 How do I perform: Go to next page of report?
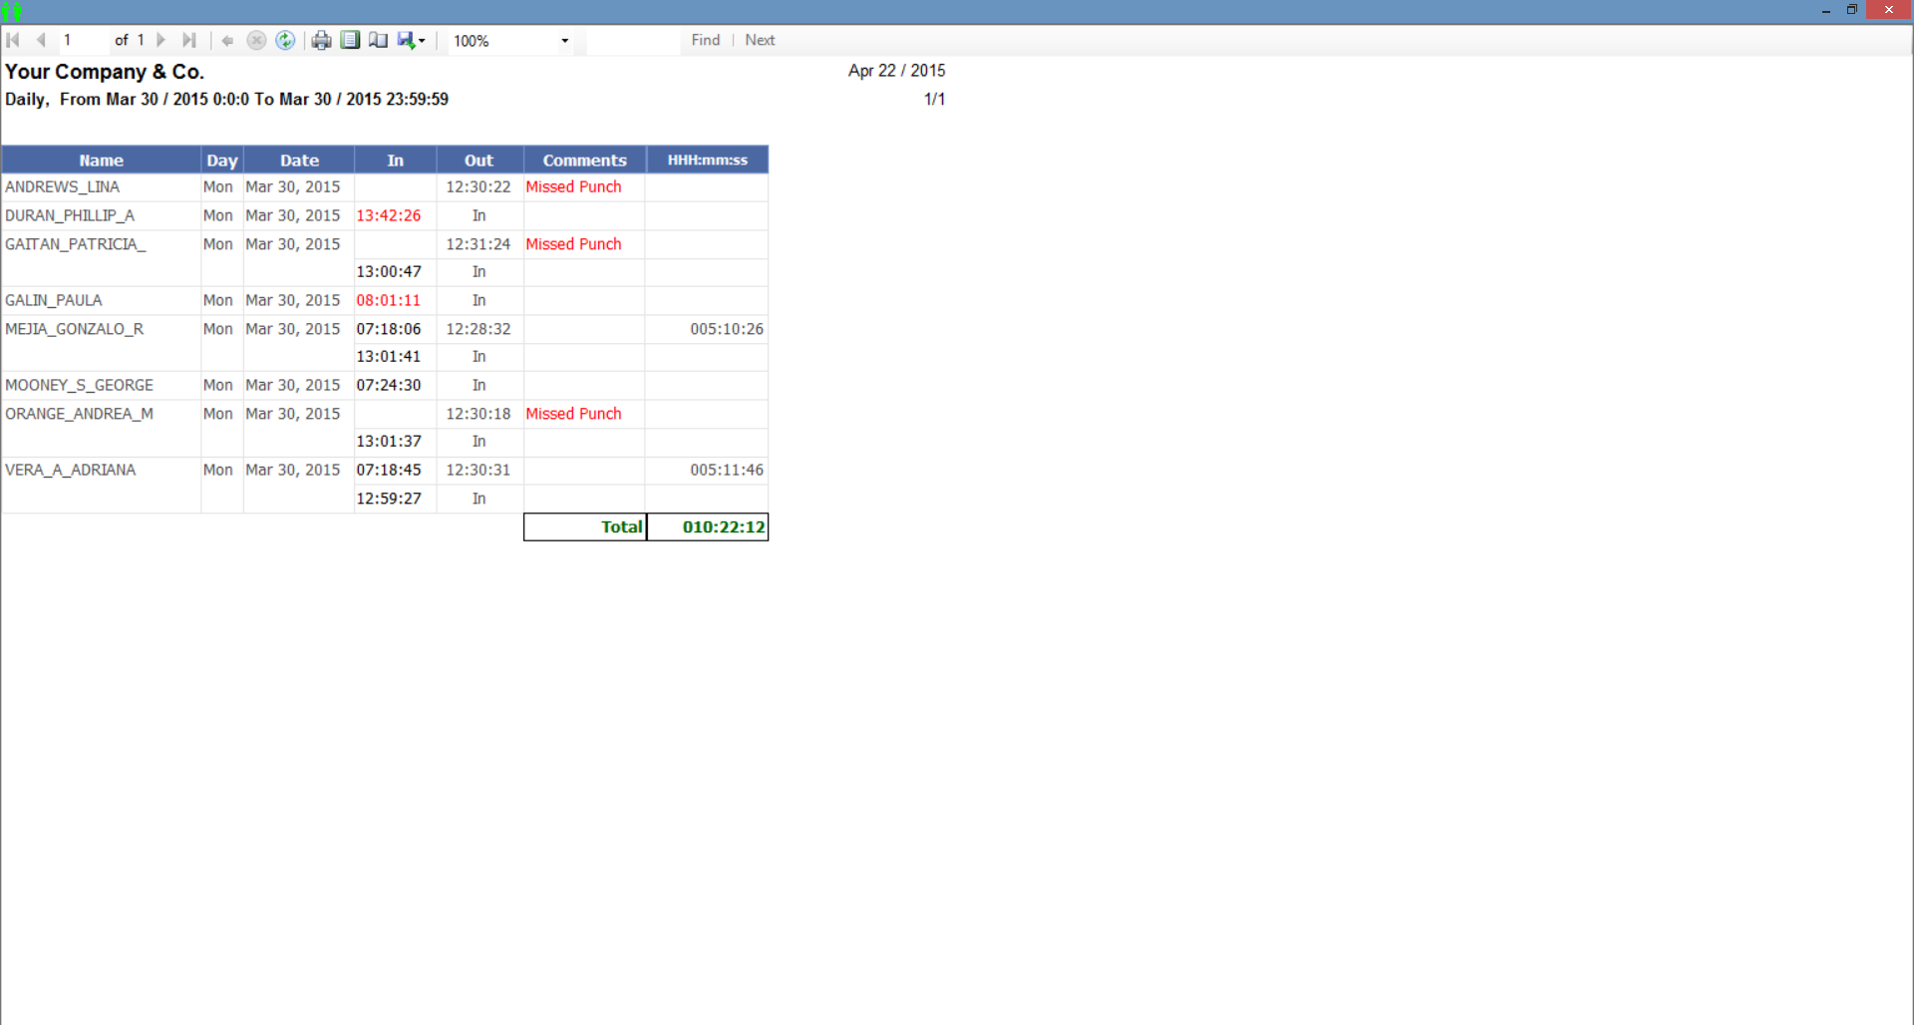click(160, 40)
